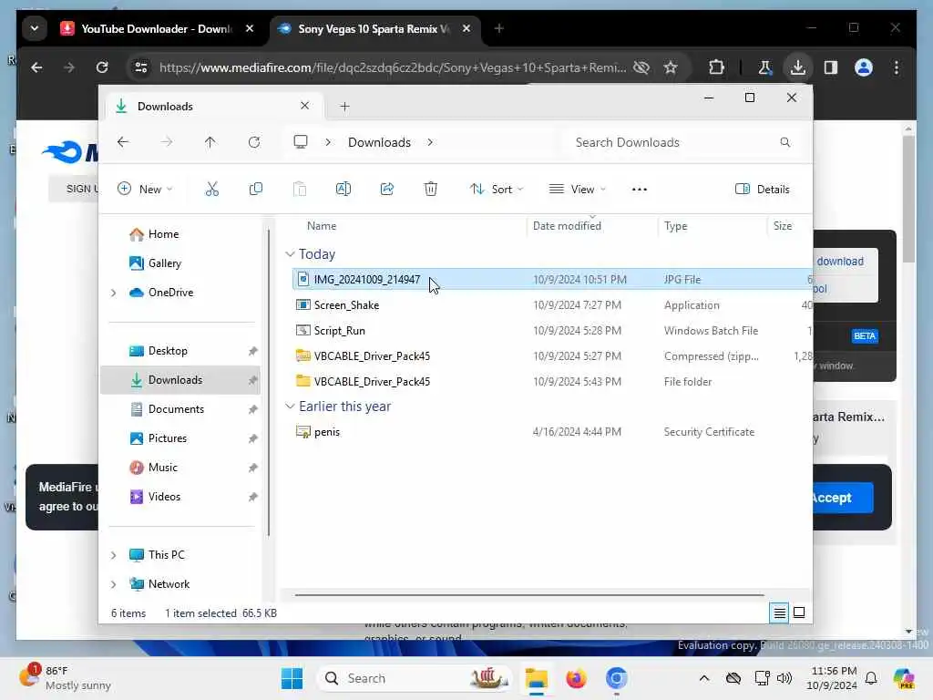The width and height of the screenshot is (933, 700).
Task: Refresh the Downloads folder view
Action: click(x=254, y=142)
